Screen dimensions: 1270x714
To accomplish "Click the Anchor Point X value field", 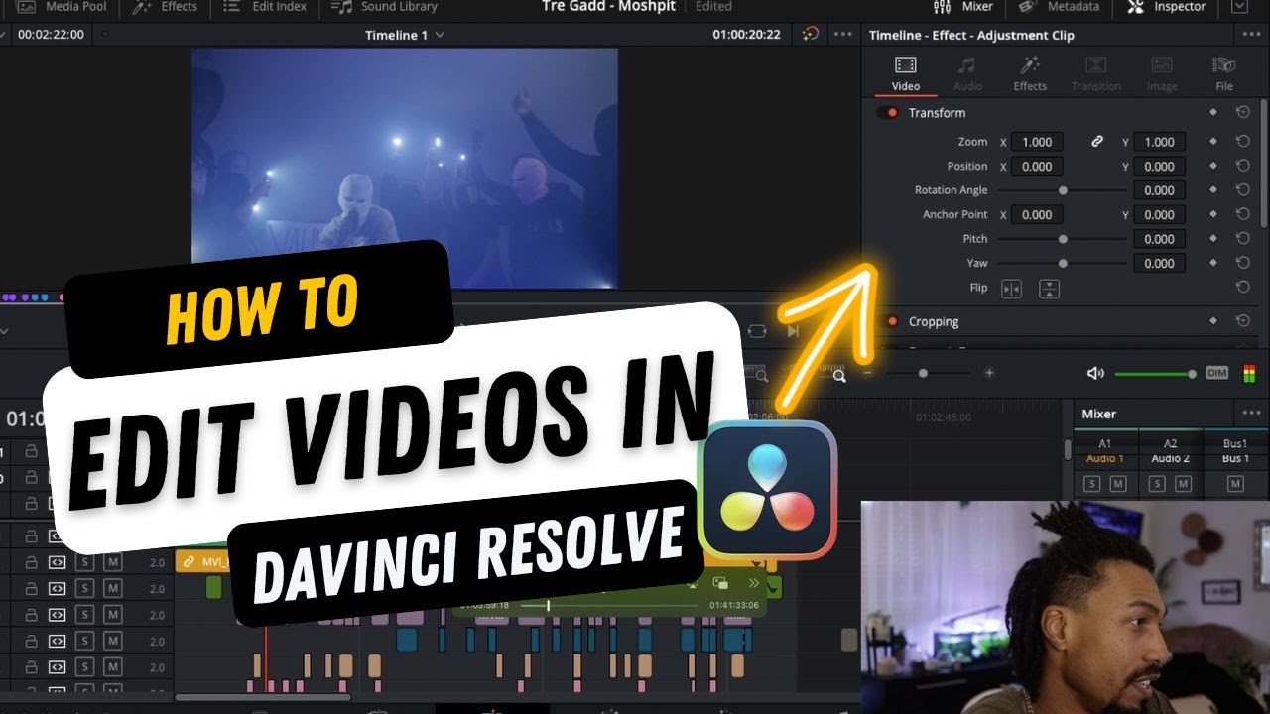I will click(x=1038, y=214).
